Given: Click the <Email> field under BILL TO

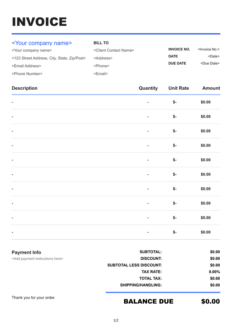Looking at the screenshot, I should click(x=101, y=74).
